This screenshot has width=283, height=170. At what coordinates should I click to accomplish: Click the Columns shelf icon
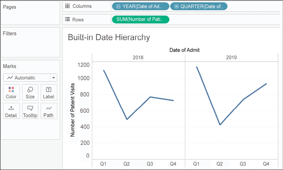pyautogui.click(x=67, y=6)
